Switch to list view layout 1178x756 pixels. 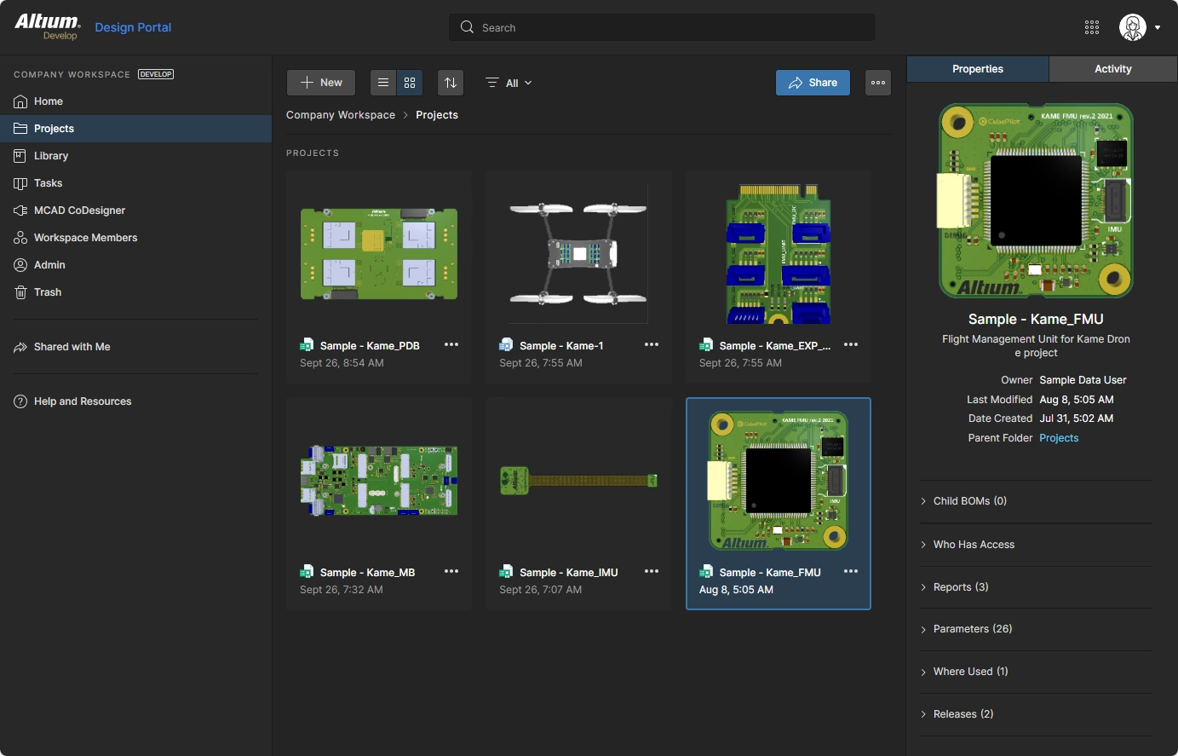pos(383,82)
